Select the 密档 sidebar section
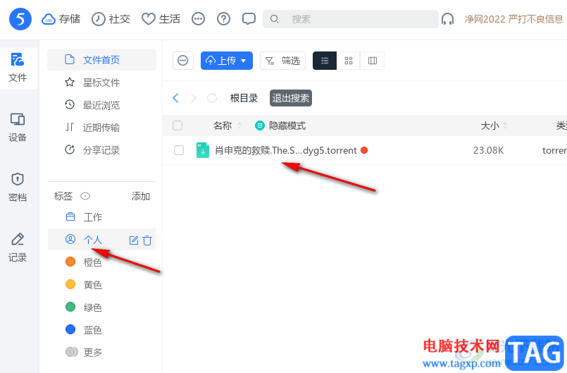 (18, 188)
